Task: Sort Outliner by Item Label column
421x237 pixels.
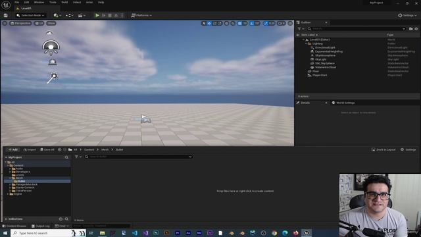Action: pyautogui.click(x=309, y=35)
